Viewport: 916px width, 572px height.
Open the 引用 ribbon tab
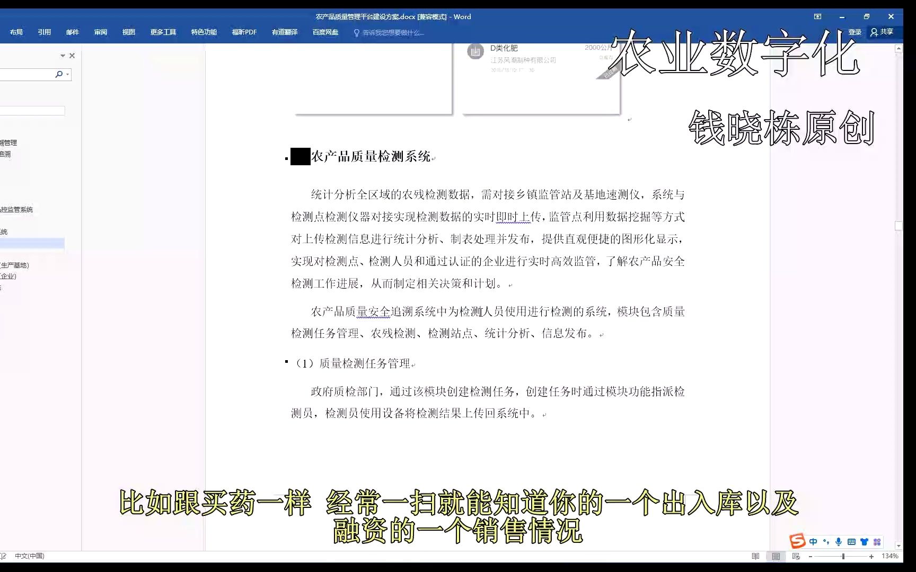click(x=44, y=32)
